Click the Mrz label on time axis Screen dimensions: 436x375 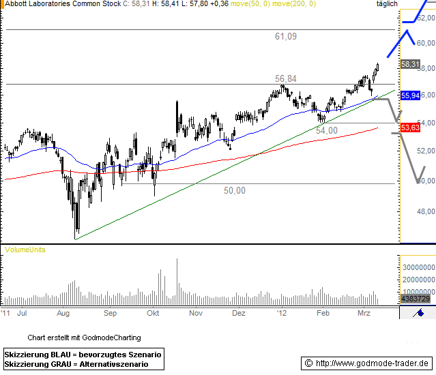[x=364, y=313]
